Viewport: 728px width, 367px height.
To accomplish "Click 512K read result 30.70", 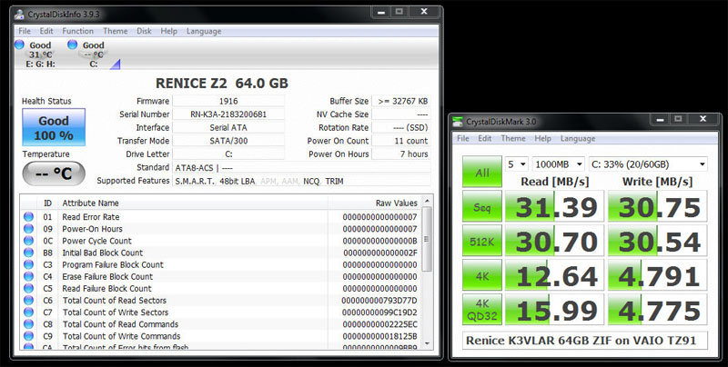I will [x=555, y=241].
